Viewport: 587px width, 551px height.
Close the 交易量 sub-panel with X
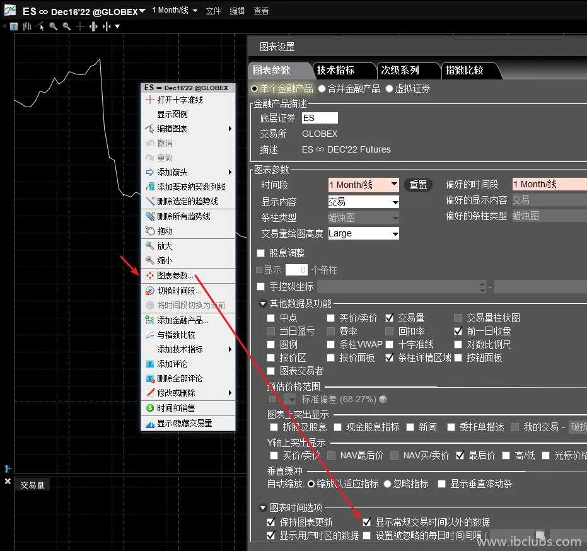[x=8, y=482]
